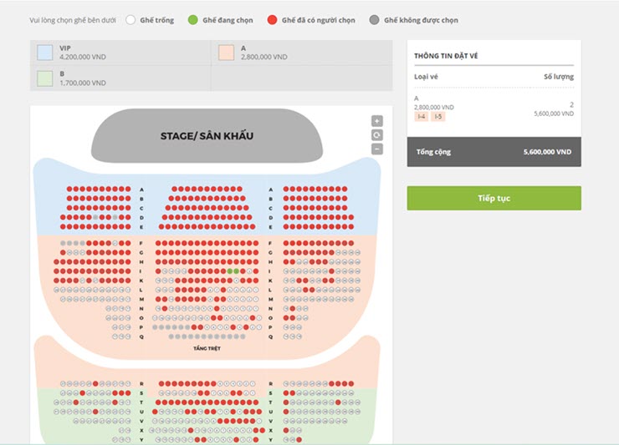The image size is (619, 445).
Task: Click the A ticket peach color swatch
Action: pos(226,53)
